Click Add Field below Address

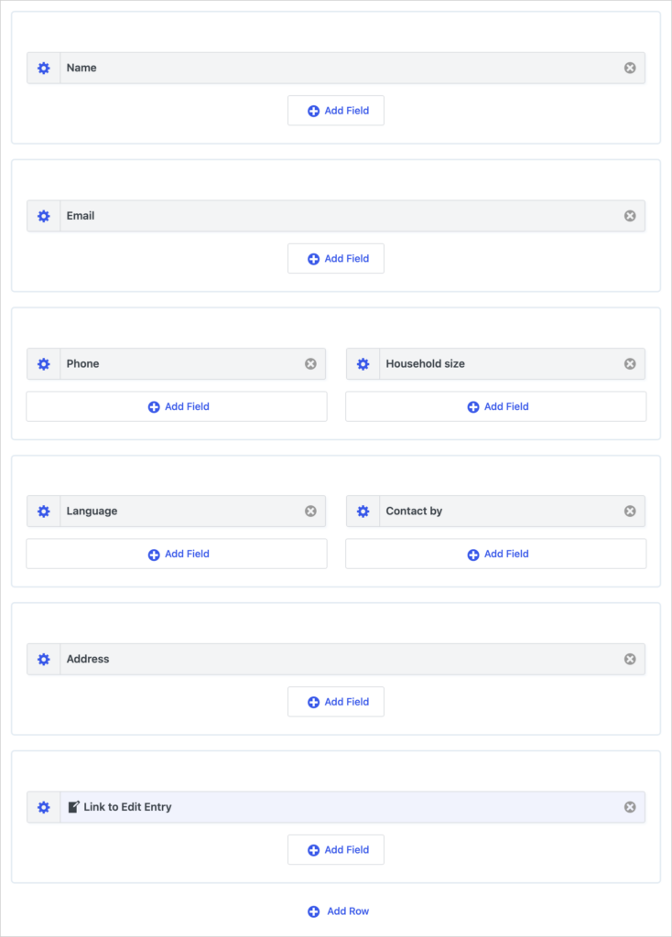click(336, 702)
